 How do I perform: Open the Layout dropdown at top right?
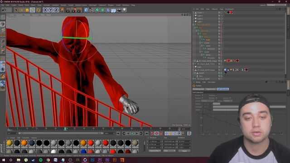[276, 5]
